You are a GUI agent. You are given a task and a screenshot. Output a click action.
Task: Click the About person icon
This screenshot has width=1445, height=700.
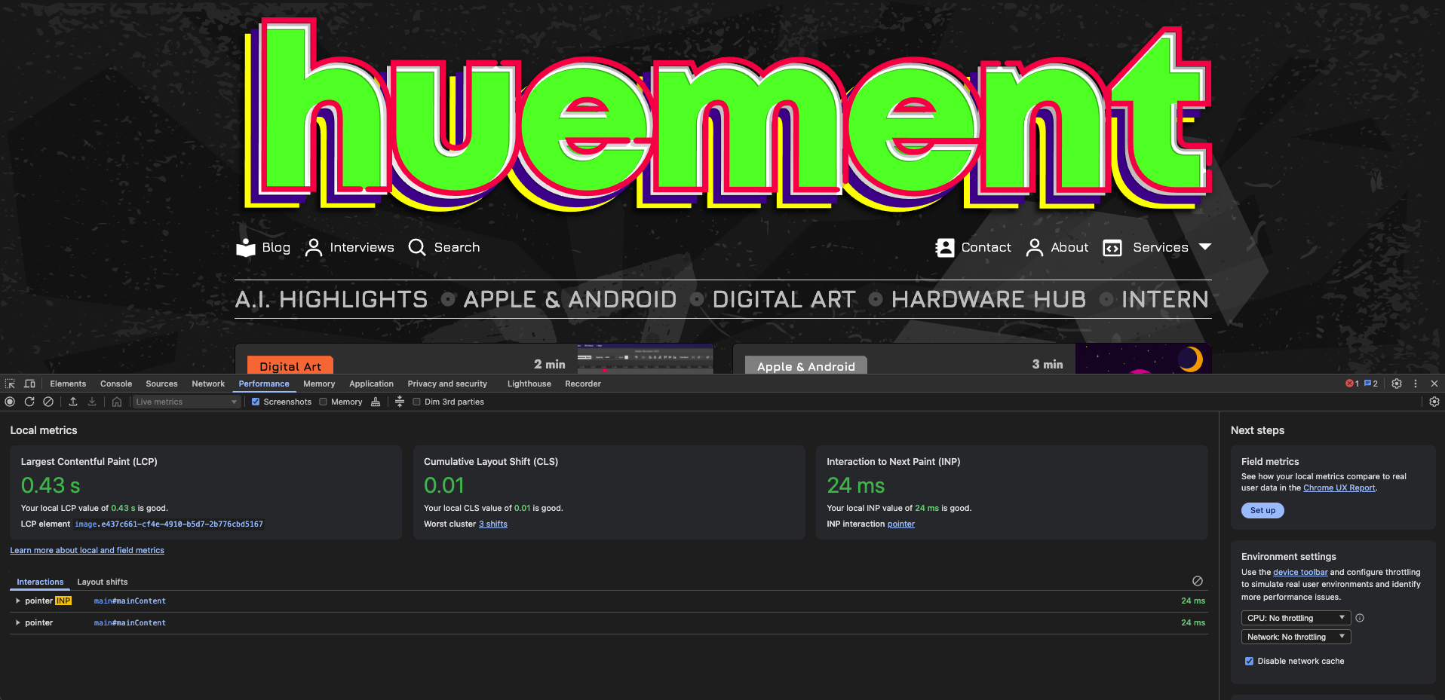coord(1035,247)
